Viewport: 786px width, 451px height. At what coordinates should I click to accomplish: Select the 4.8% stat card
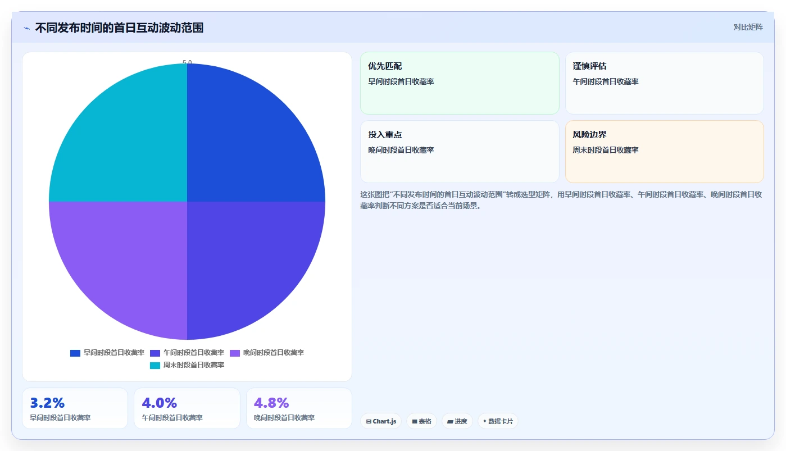[x=299, y=408]
